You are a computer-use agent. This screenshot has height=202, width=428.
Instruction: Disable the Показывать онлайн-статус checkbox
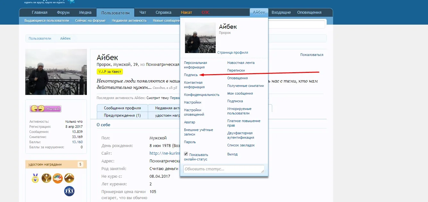coord(186,154)
